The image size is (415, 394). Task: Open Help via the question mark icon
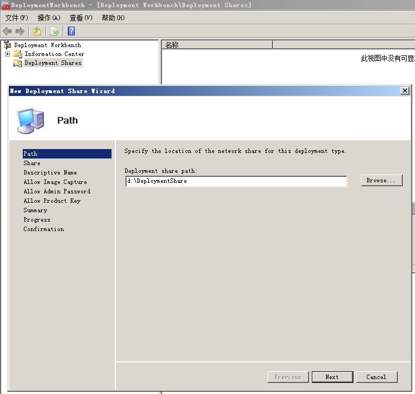(72, 31)
